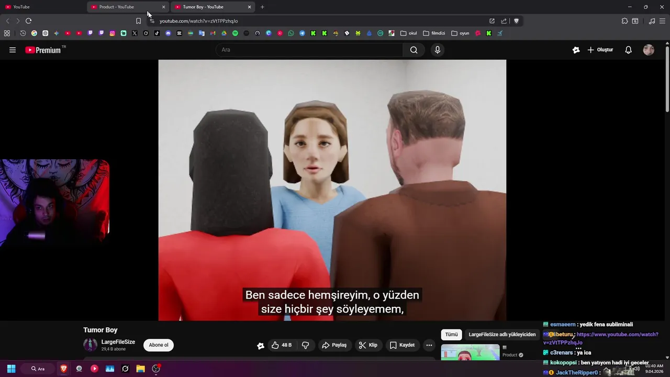The height and width of the screenshot is (377, 670).
Task: Open OBS Studio from taskbar
Action: (155, 369)
